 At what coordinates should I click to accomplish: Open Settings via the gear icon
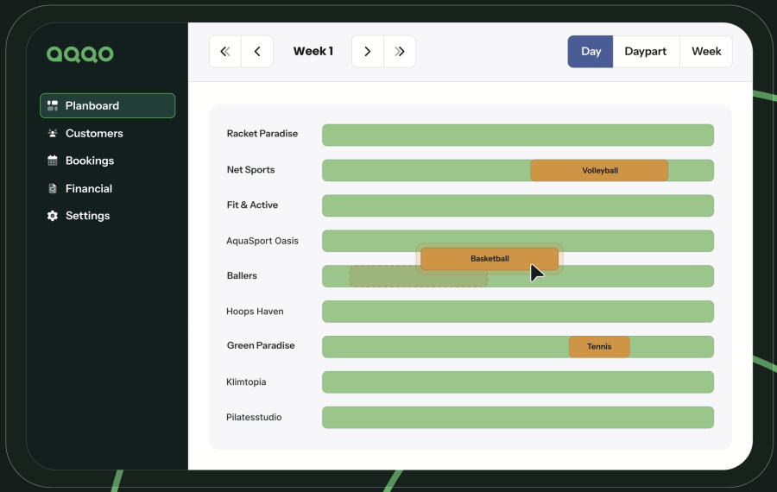[53, 216]
